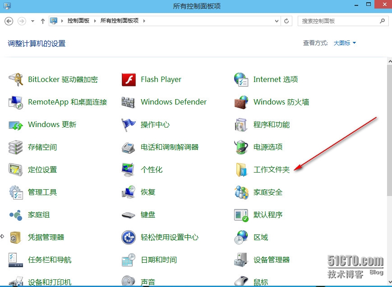Click the 工作文件夹 link text
The height and width of the screenshot is (287, 392).
(272, 169)
